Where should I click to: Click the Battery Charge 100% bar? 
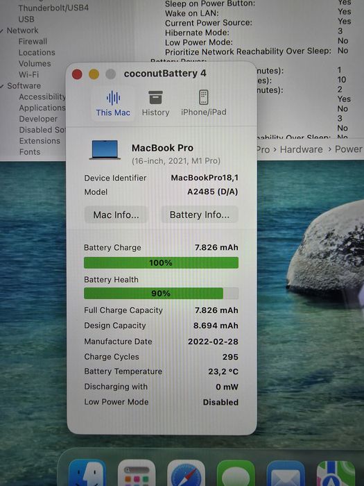coord(161,263)
